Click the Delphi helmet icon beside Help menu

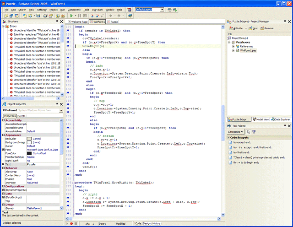(x=129, y=10)
